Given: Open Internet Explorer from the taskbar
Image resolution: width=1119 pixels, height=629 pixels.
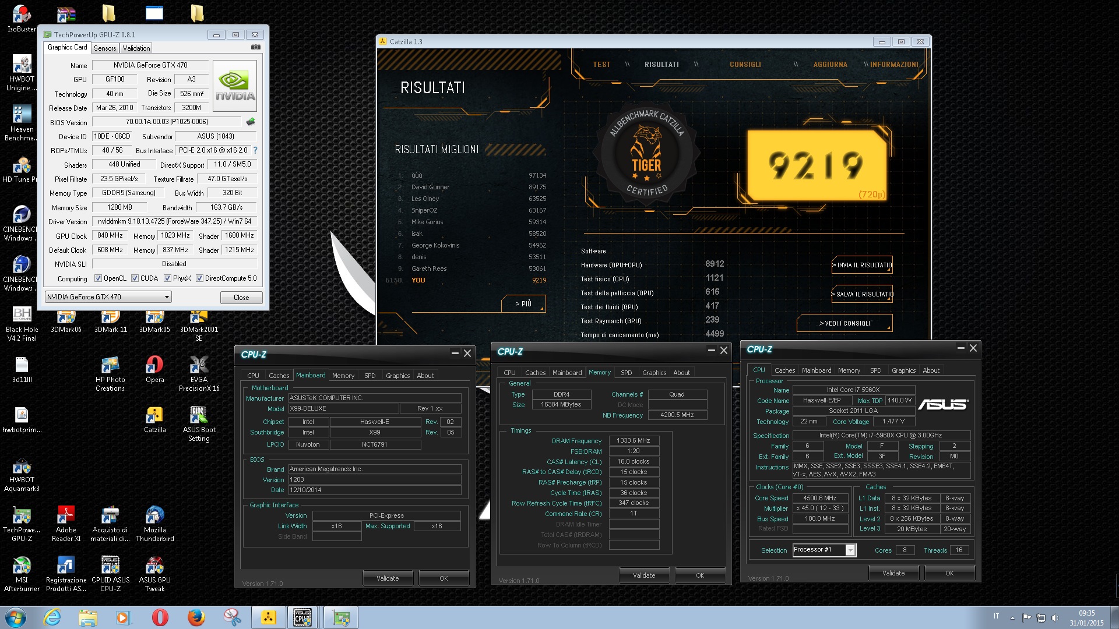Looking at the screenshot, I should point(52,617).
